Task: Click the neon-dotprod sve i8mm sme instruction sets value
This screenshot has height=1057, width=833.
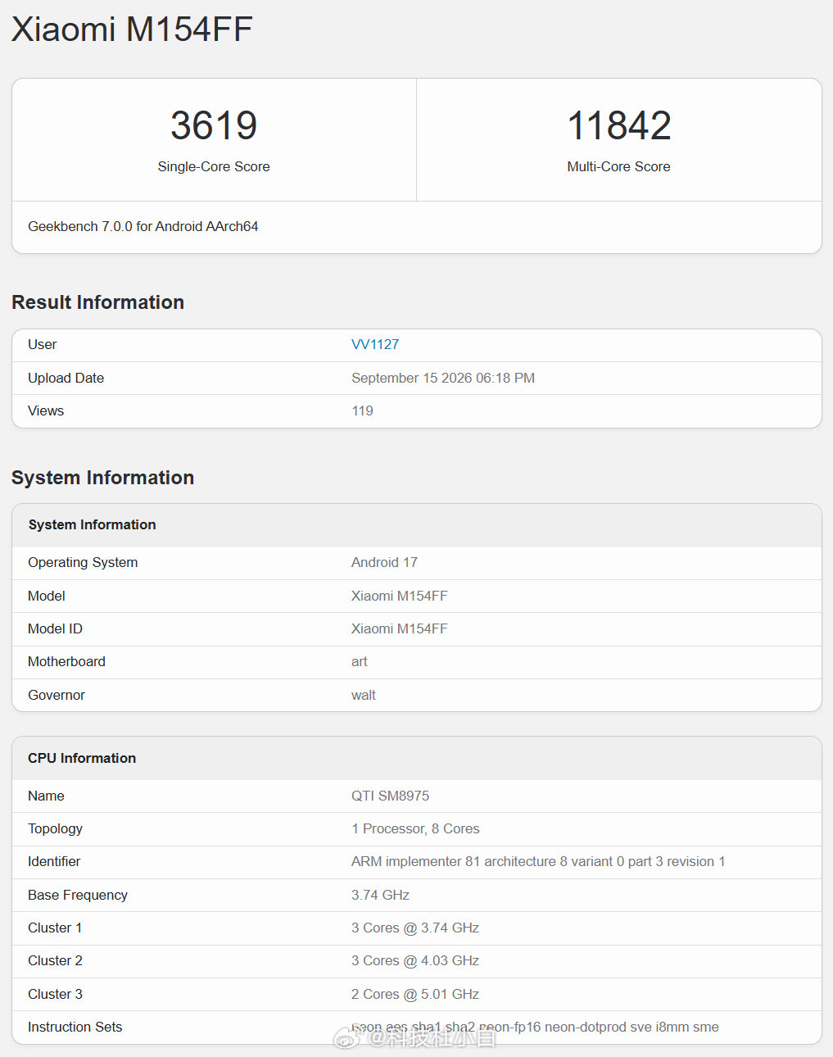Action: [535, 1027]
